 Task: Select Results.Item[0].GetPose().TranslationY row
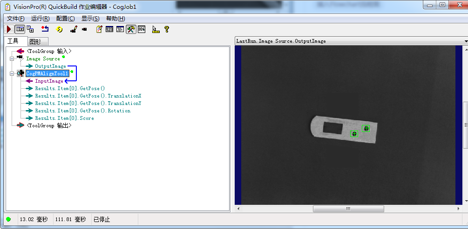(x=88, y=103)
